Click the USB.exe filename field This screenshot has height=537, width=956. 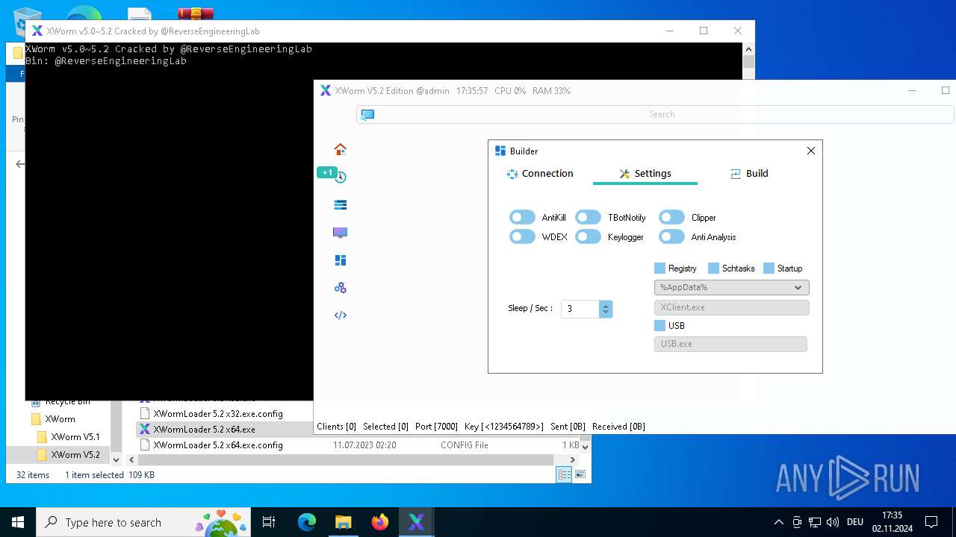730,344
